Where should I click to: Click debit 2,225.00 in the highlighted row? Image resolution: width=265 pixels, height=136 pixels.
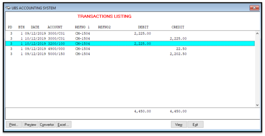[142, 44]
